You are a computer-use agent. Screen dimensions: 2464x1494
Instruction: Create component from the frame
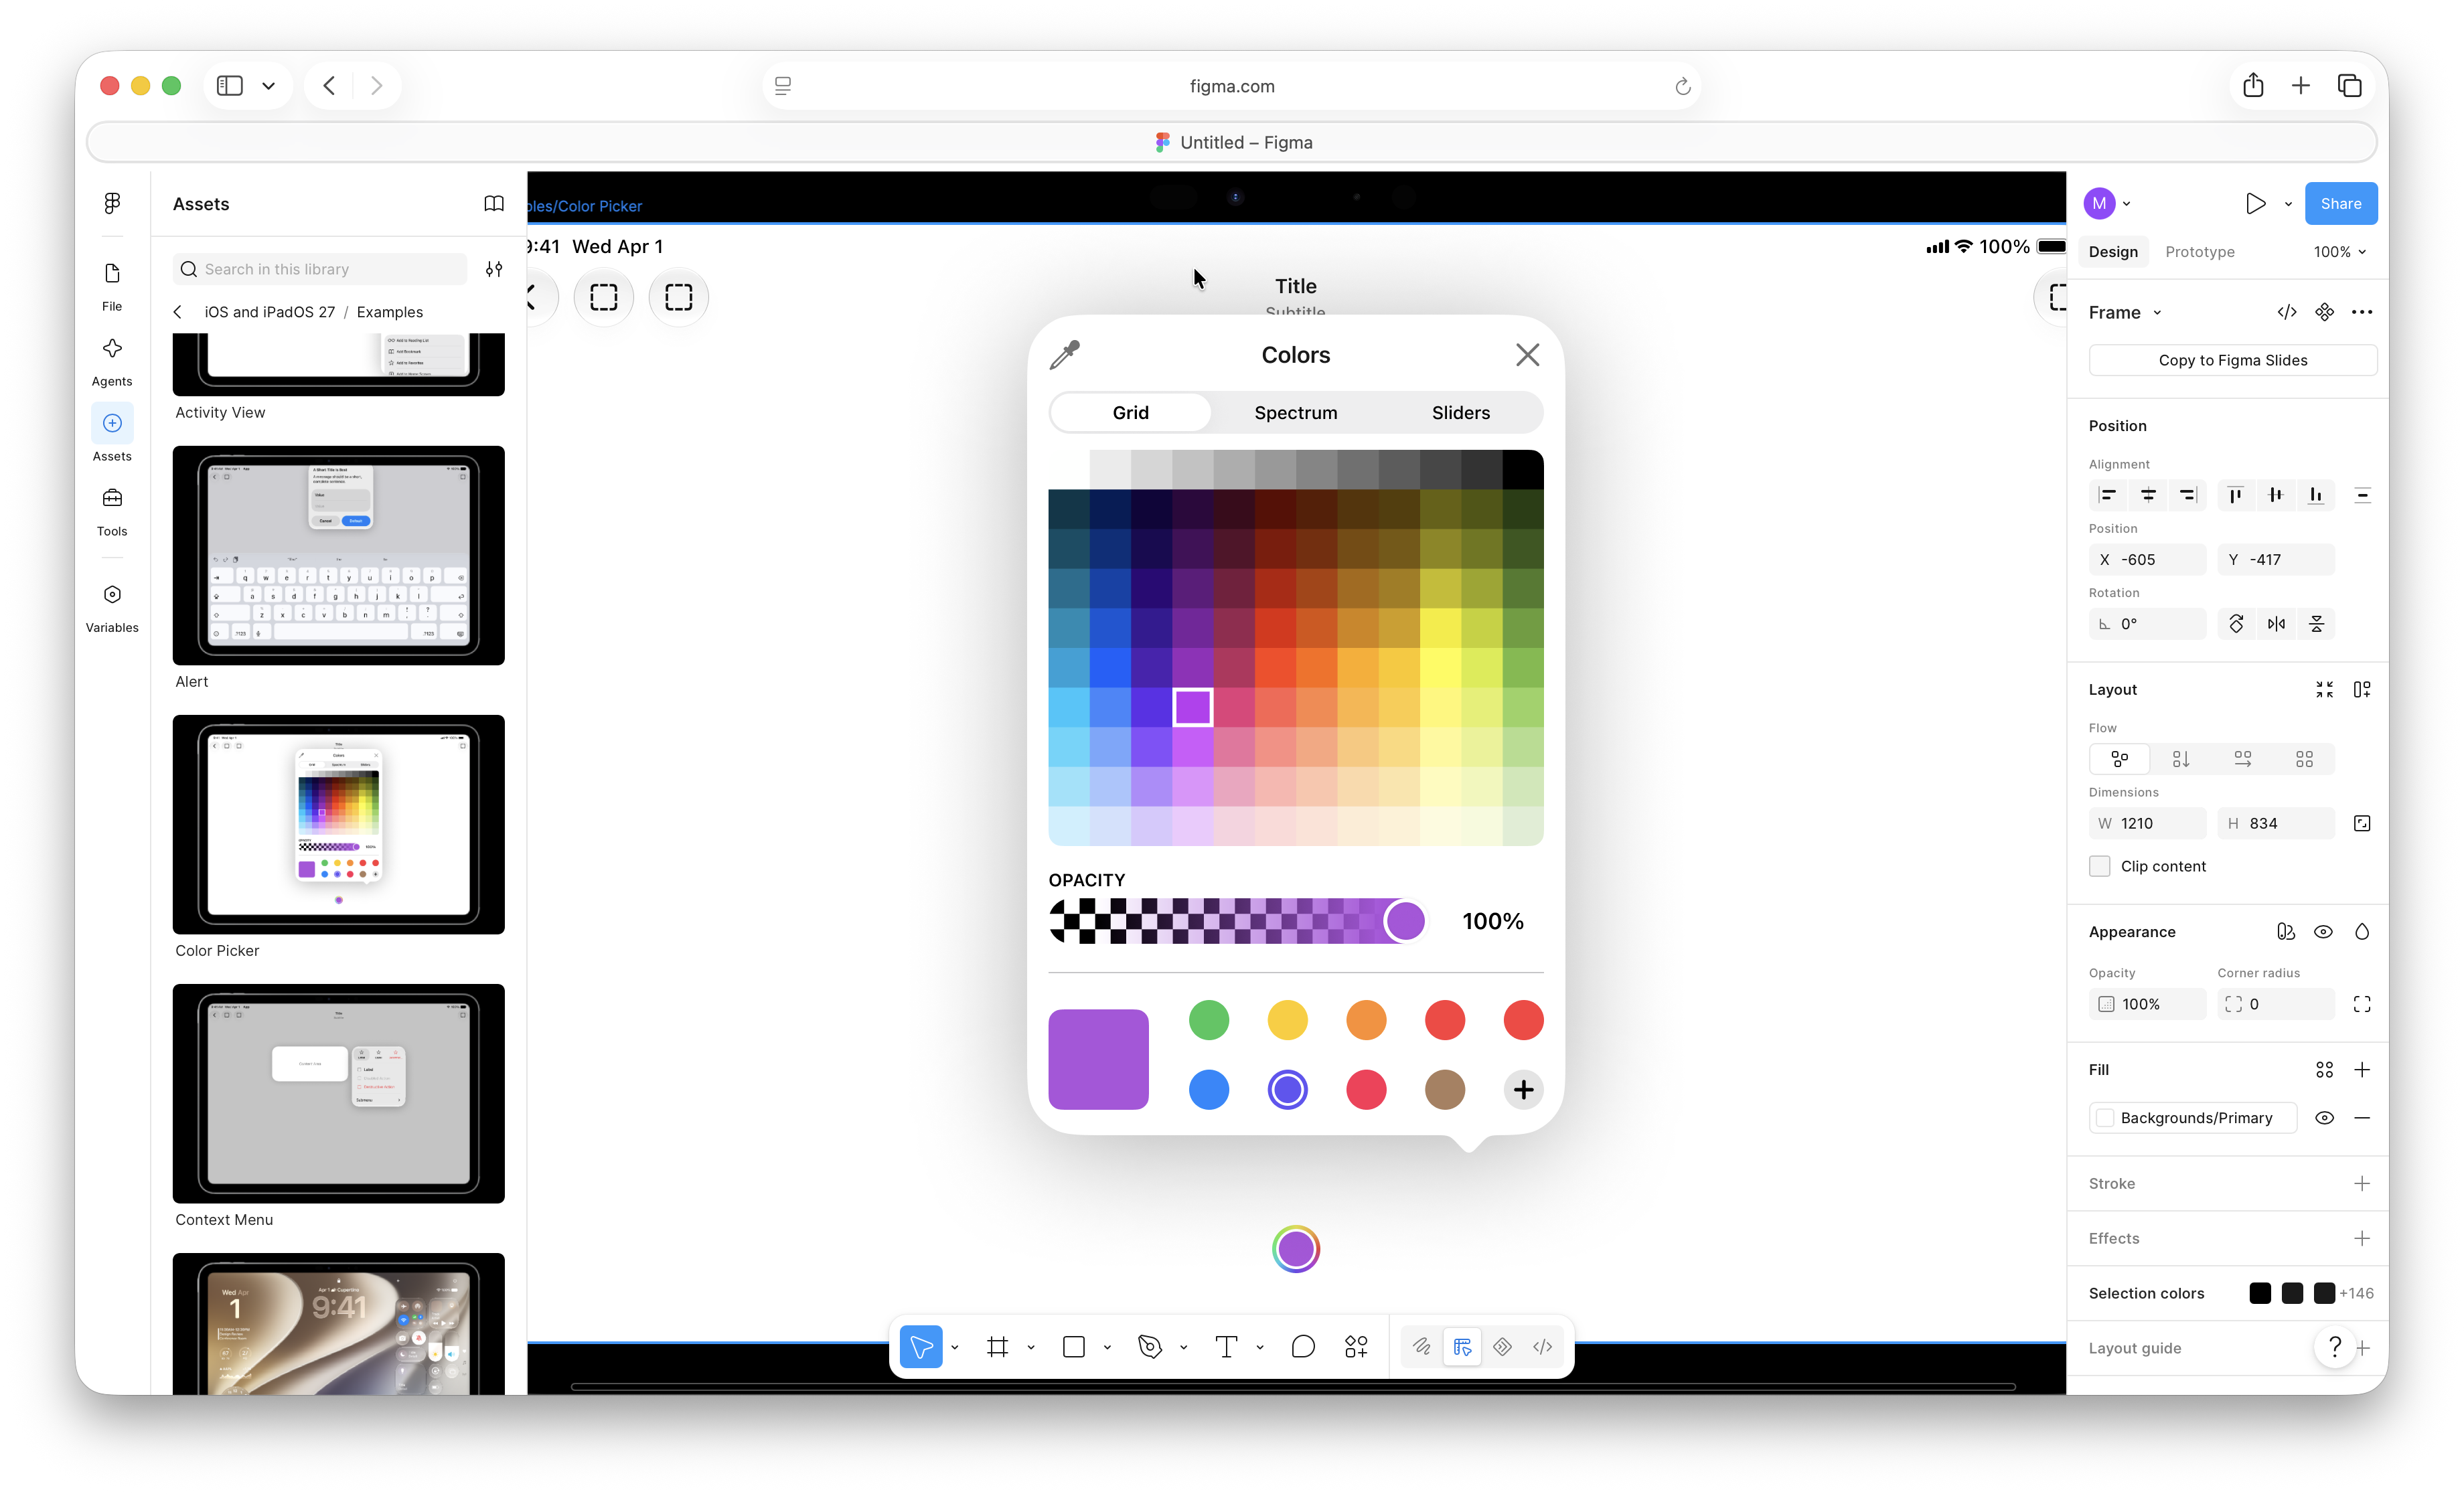tap(2325, 312)
